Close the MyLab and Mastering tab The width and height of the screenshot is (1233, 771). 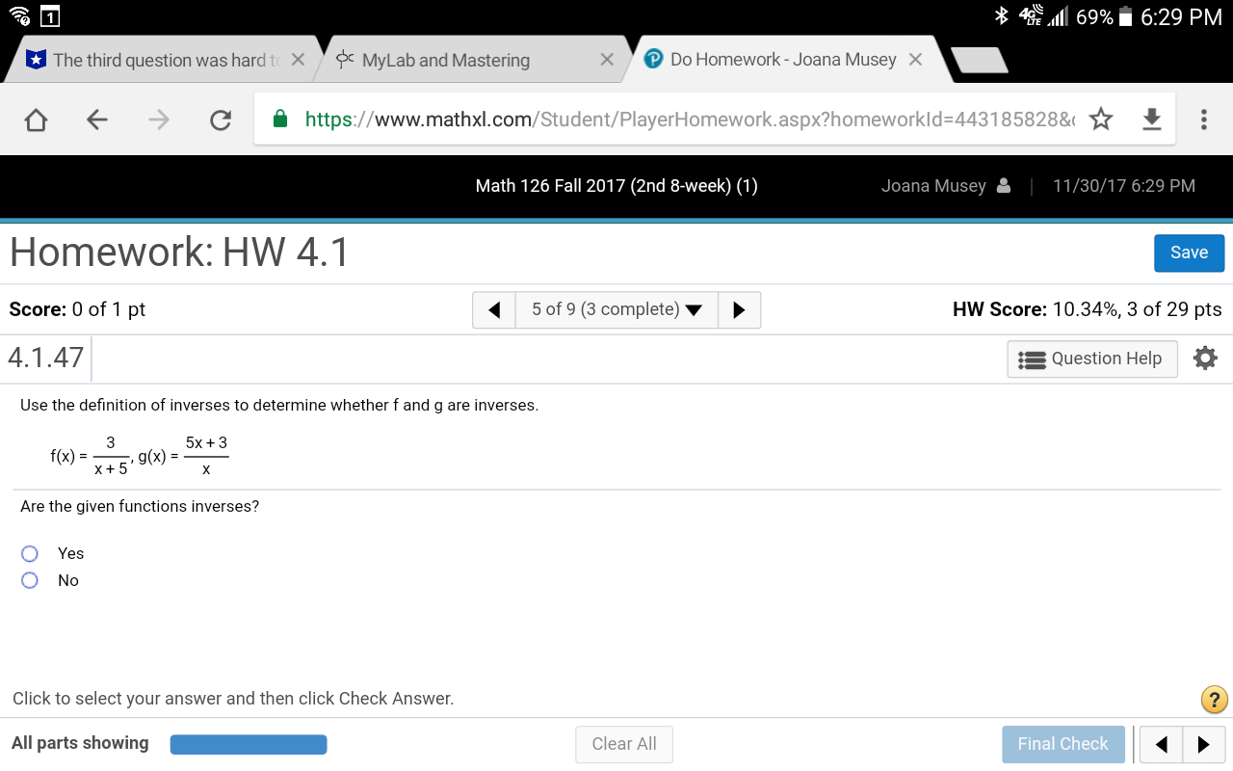tap(607, 60)
